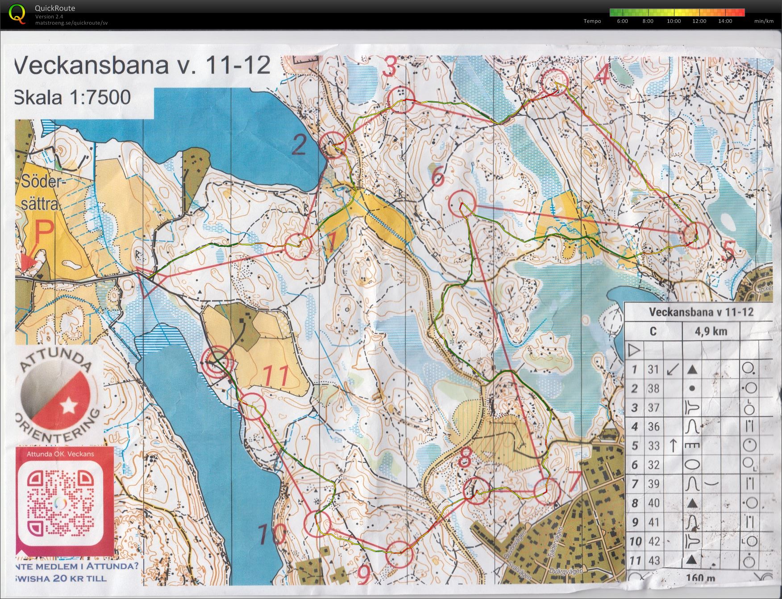Viewport: 782px width, 599px height.
Task: Click the start triangle on the map
Action: coord(149,282)
